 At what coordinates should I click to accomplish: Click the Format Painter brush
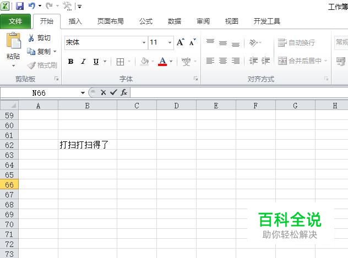42,65
